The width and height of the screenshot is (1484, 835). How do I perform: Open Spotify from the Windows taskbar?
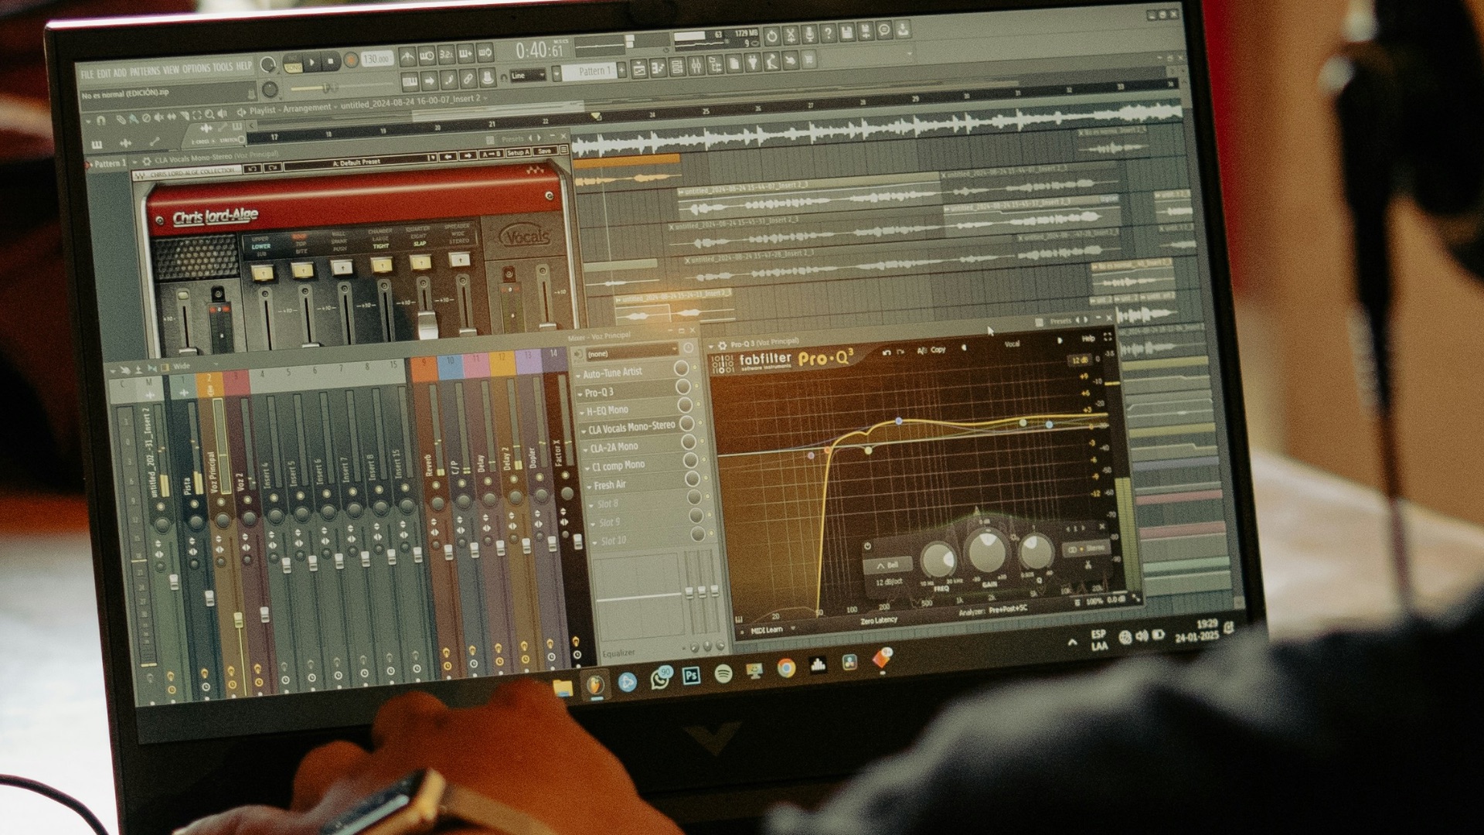click(x=723, y=673)
